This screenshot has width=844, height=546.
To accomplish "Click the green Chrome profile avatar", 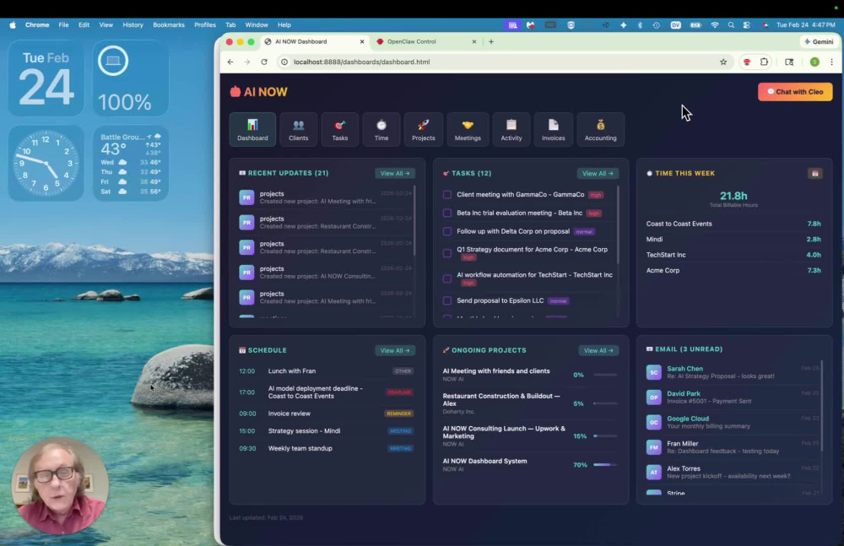I will click(814, 62).
